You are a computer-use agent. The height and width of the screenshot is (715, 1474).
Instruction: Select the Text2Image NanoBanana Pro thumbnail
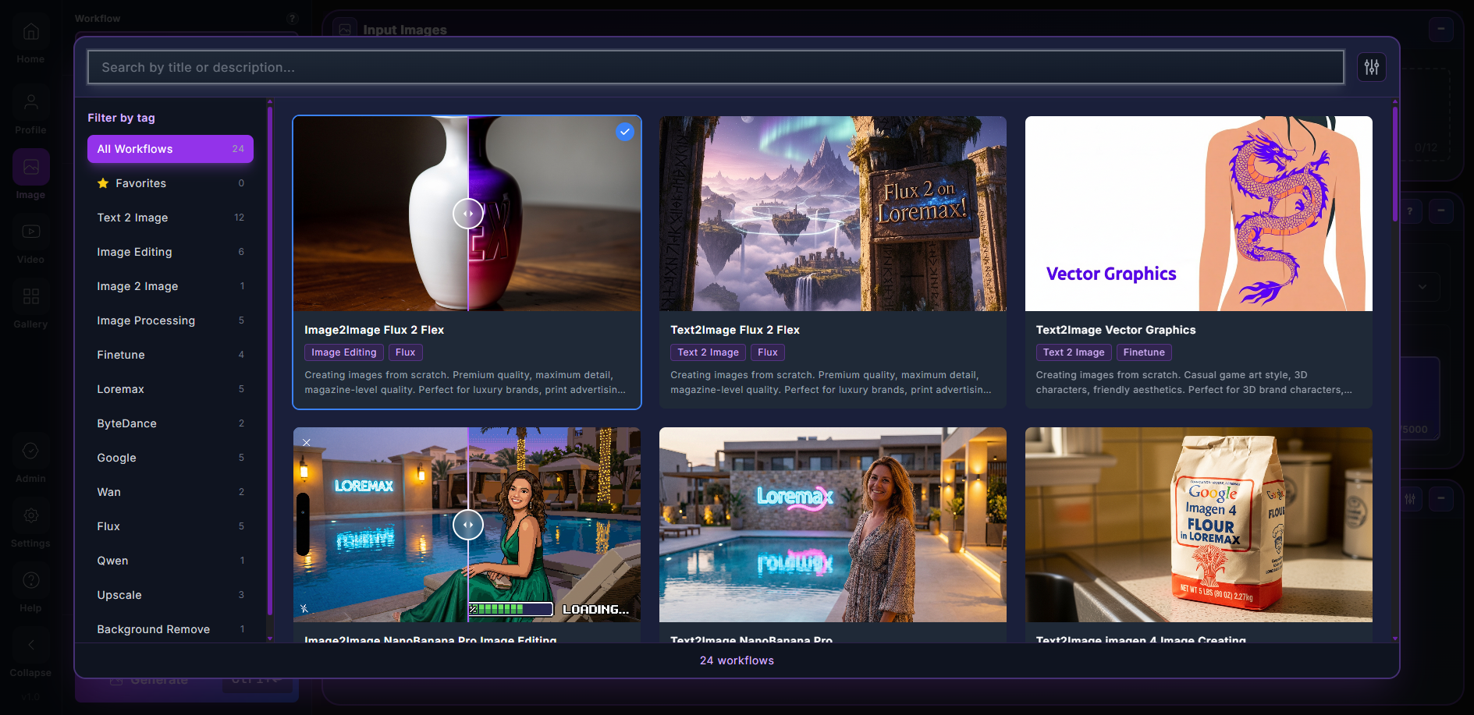(833, 525)
